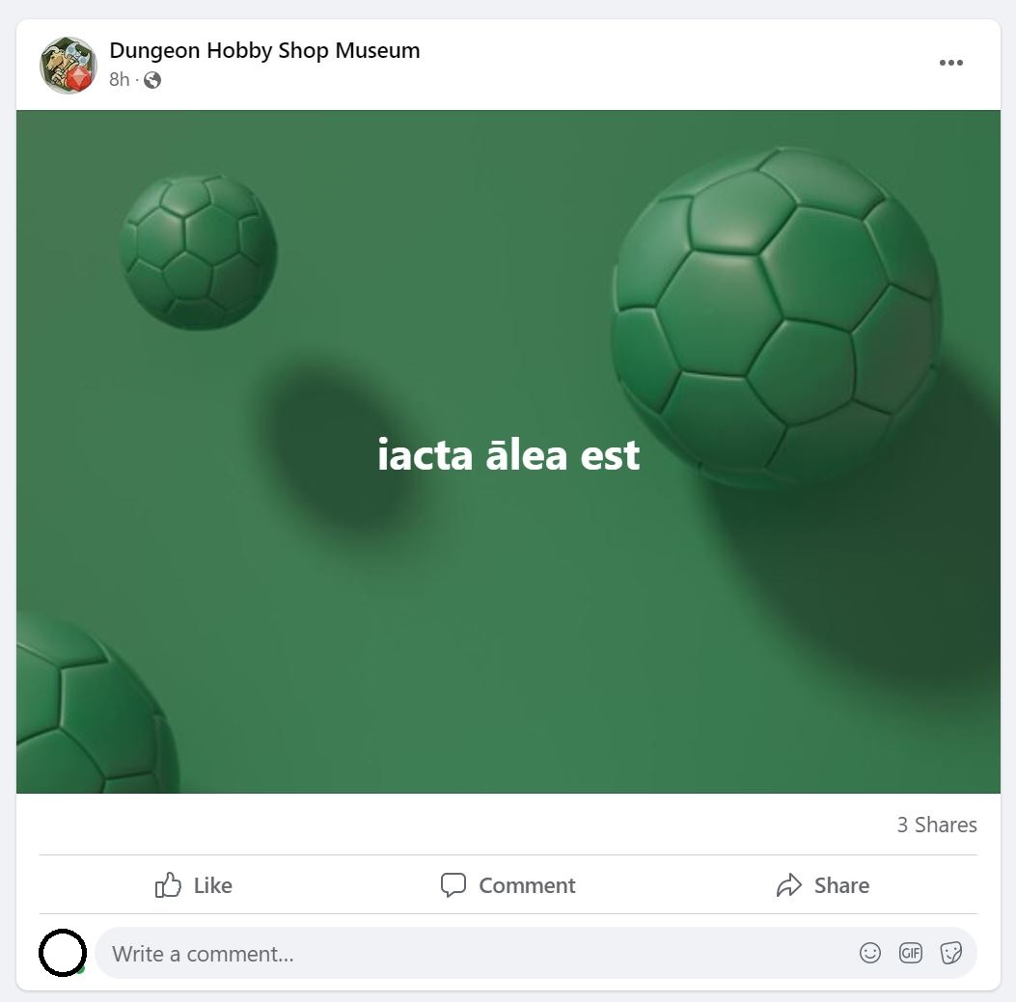Screen dimensions: 1016x1002
Task: Open the 8h post timestamp
Action: pos(120,80)
